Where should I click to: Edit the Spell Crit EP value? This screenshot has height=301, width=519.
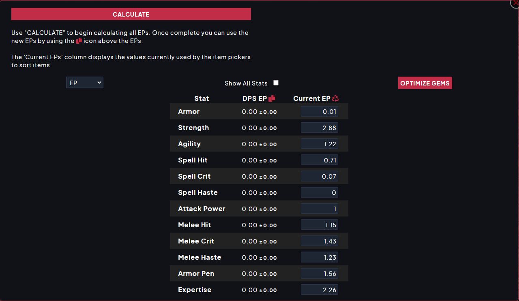pyautogui.click(x=320, y=176)
